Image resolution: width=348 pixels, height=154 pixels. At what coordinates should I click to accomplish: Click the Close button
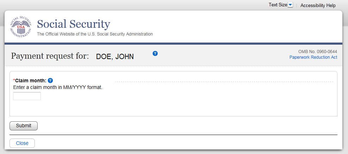(22, 143)
